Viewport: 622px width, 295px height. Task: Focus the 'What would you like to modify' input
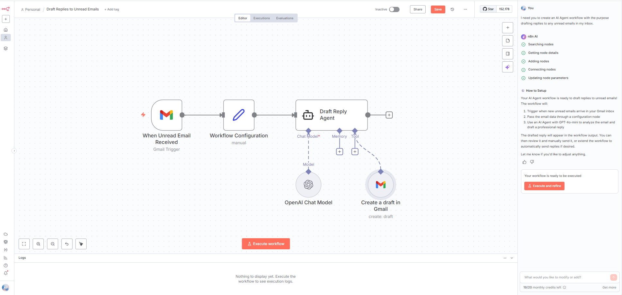click(565, 277)
